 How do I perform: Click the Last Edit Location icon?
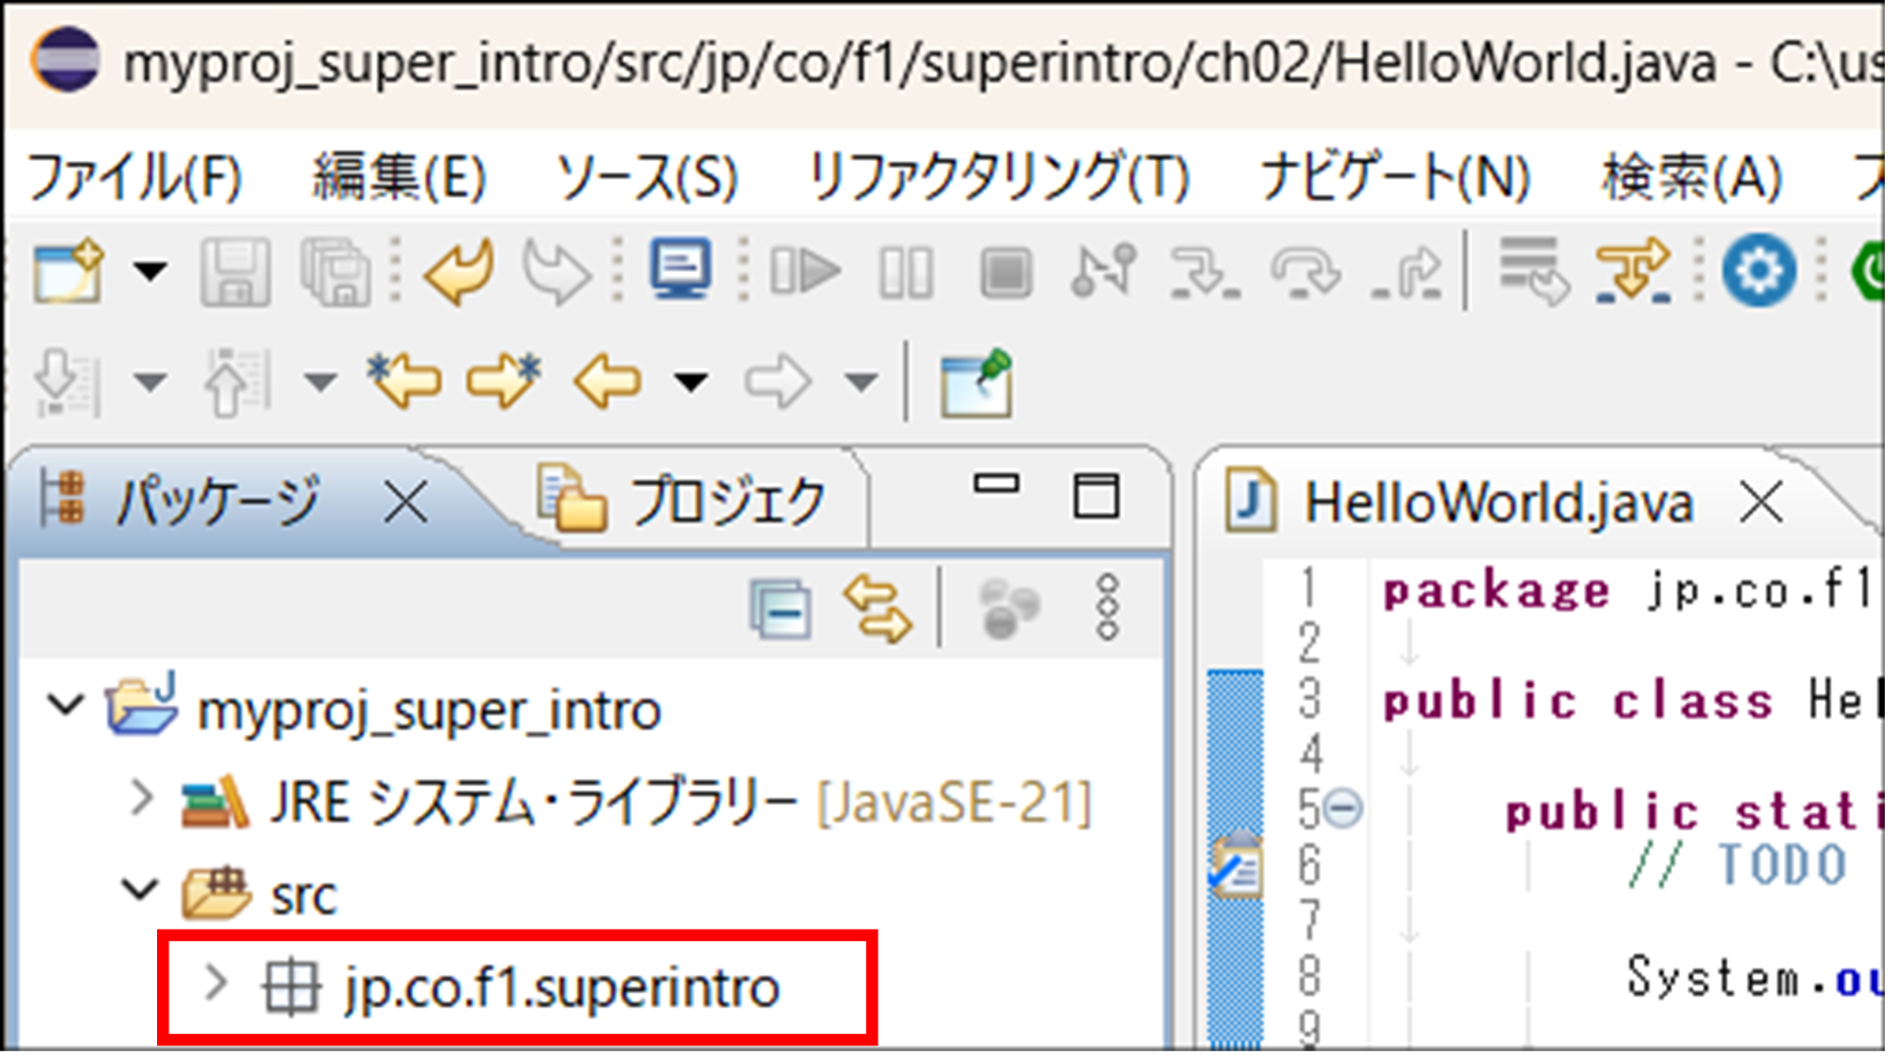pos(405,381)
